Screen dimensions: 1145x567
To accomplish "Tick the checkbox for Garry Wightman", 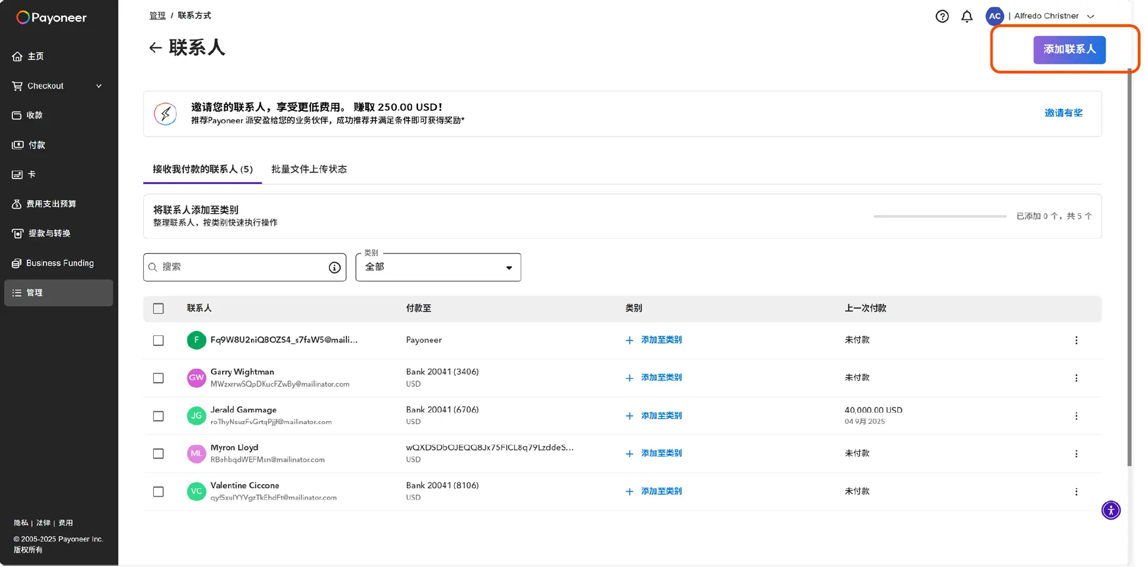I will 158,379.
